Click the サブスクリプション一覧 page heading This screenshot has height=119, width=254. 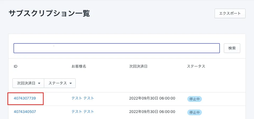point(49,13)
